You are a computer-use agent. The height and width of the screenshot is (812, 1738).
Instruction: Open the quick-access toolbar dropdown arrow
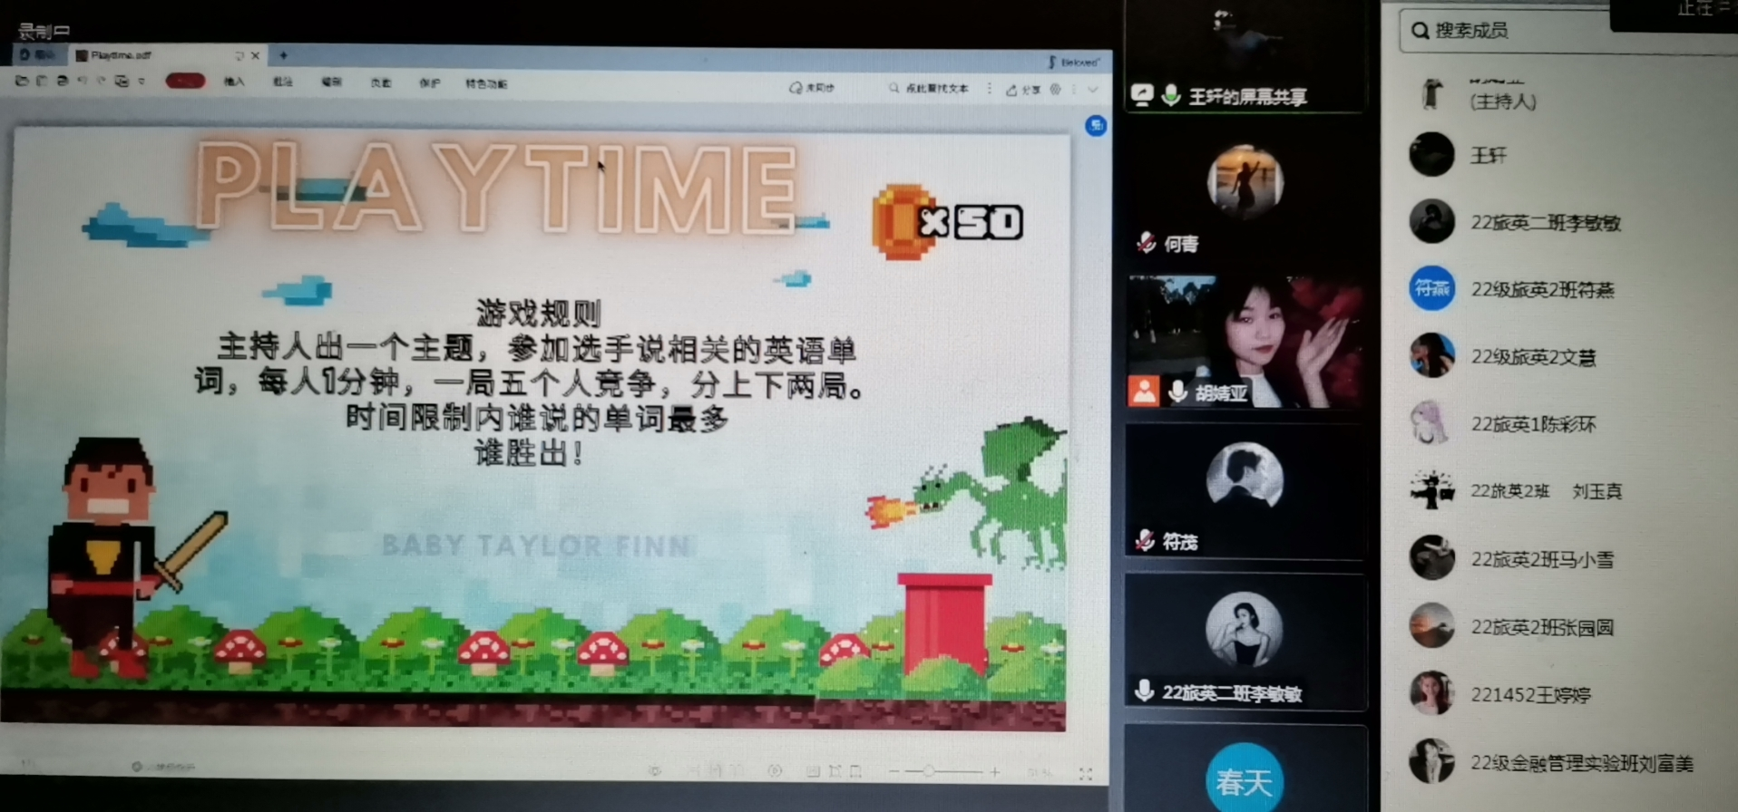point(142,82)
